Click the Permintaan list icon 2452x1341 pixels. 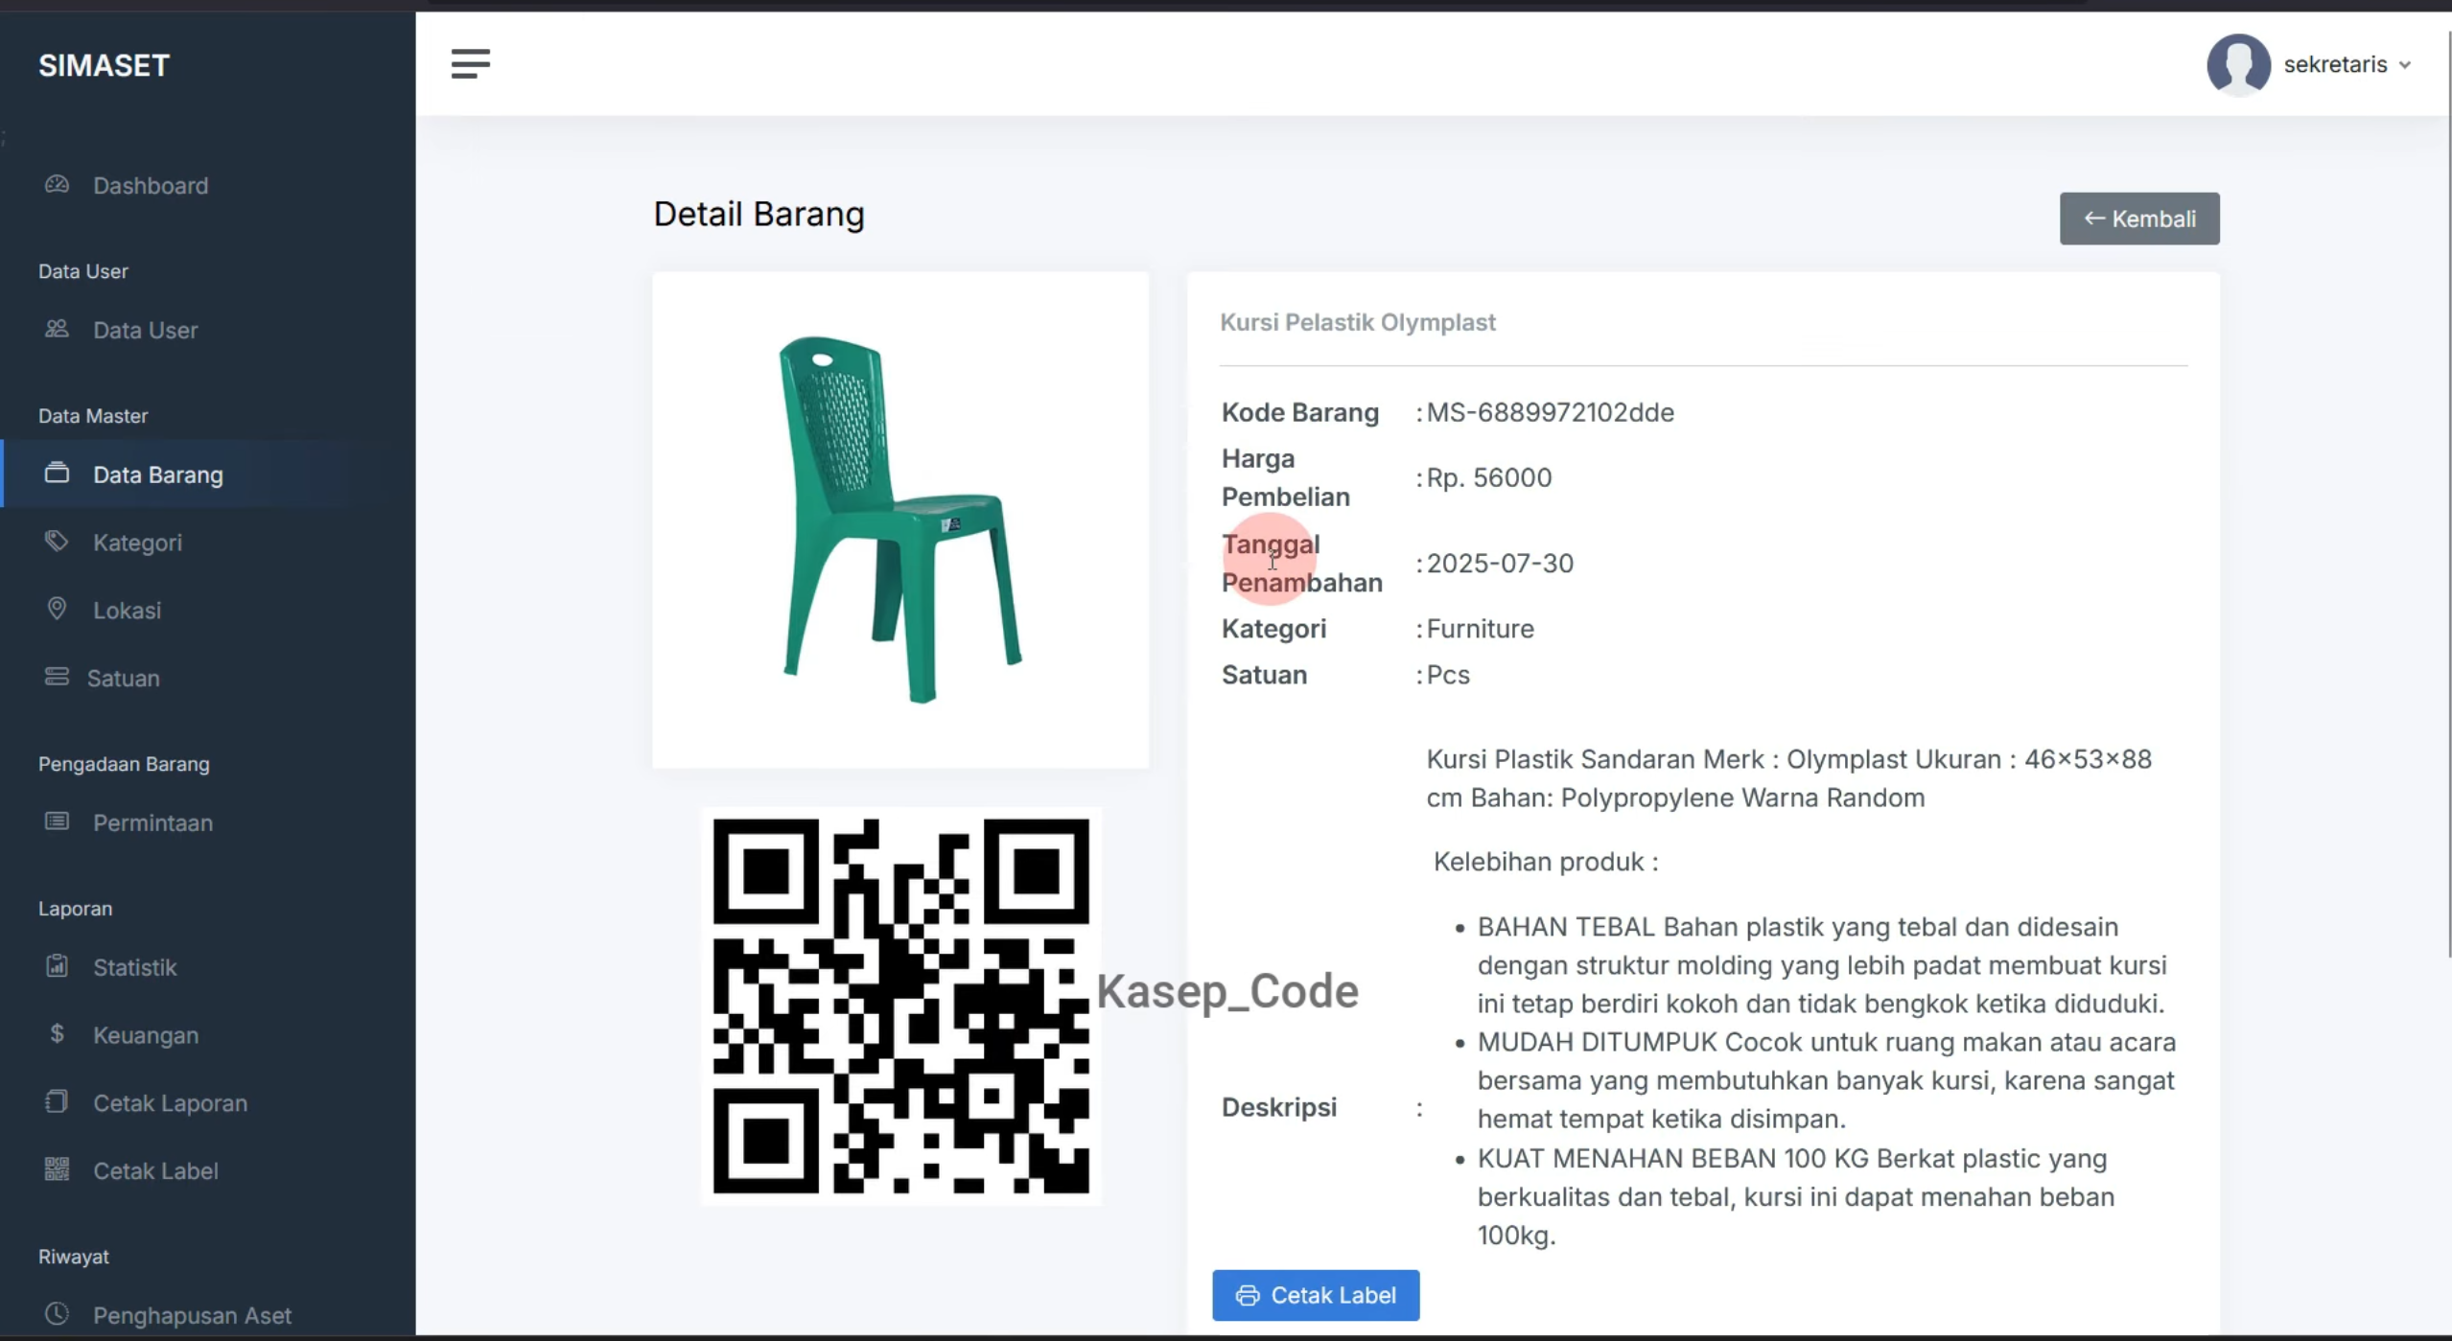[x=57, y=821]
